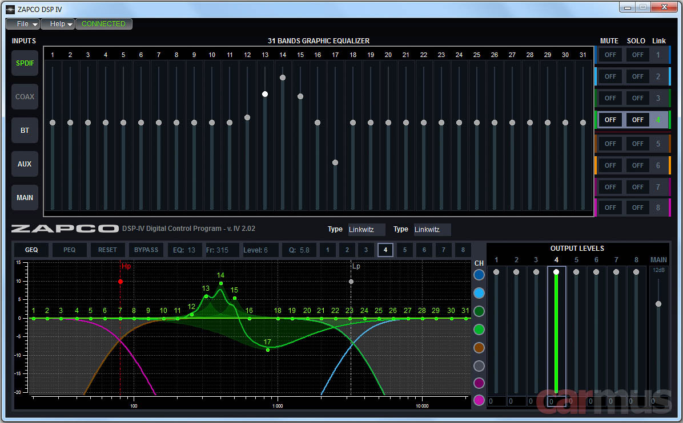The width and height of the screenshot is (683, 423).
Task: Toggle Link for channel 4
Action: point(658,120)
